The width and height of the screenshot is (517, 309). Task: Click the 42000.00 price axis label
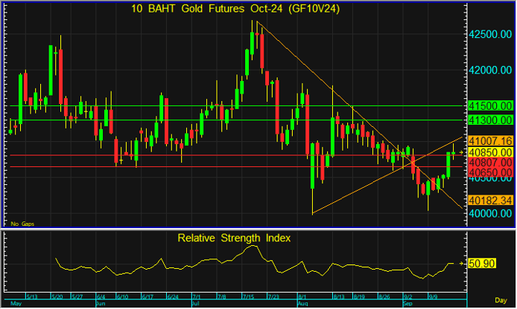click(x=490, y=71)
